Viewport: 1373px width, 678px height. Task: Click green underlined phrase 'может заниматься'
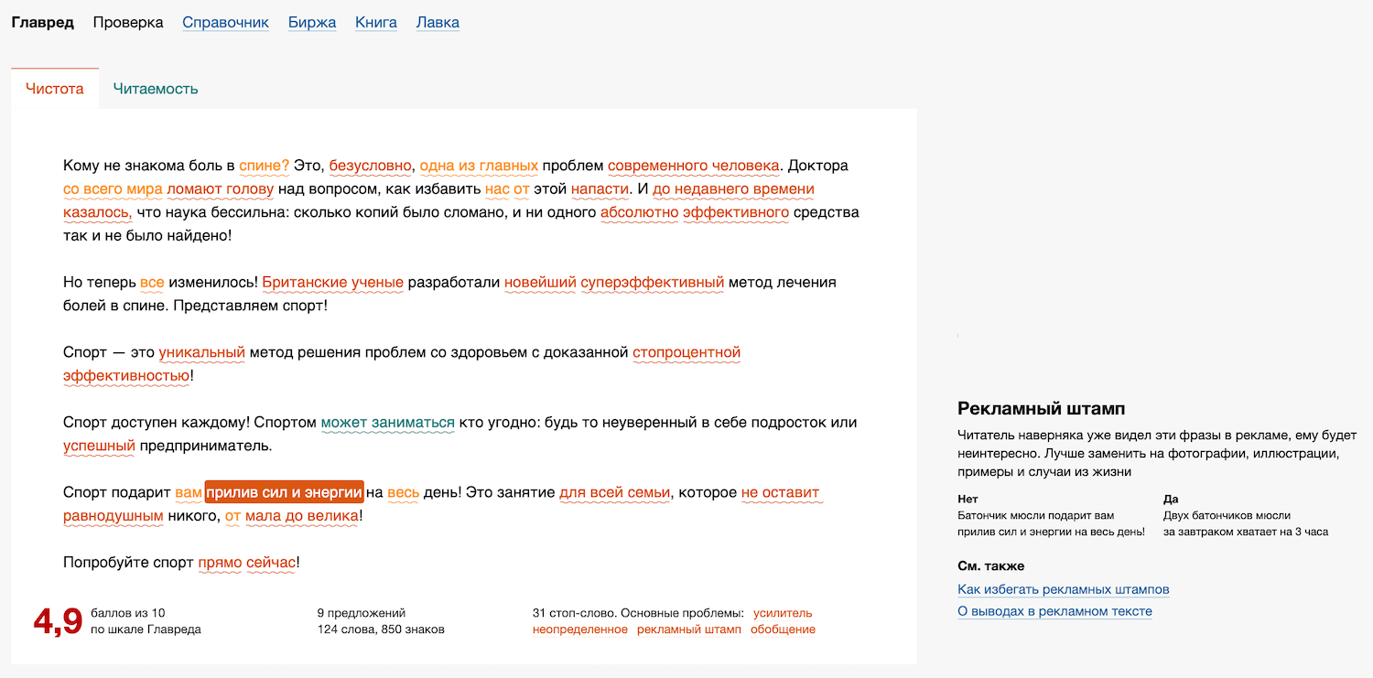(x=387, y=423)
